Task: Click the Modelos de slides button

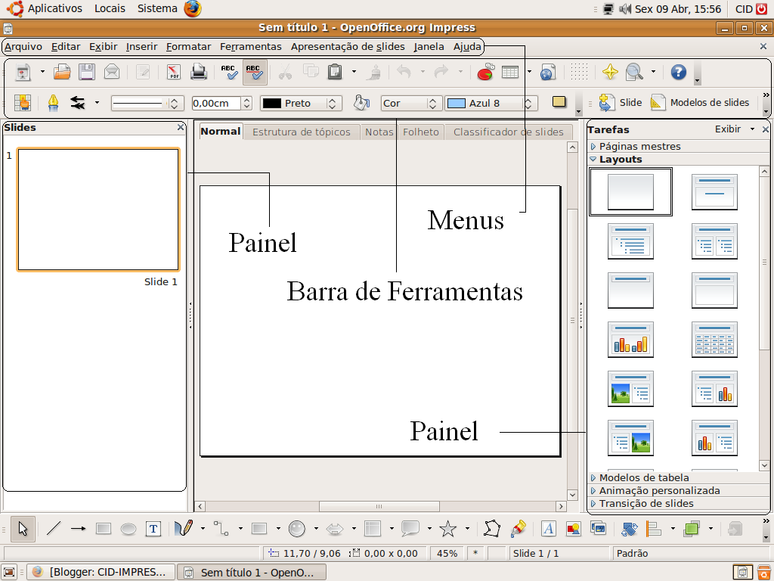Action: click(x=700, y=103)
